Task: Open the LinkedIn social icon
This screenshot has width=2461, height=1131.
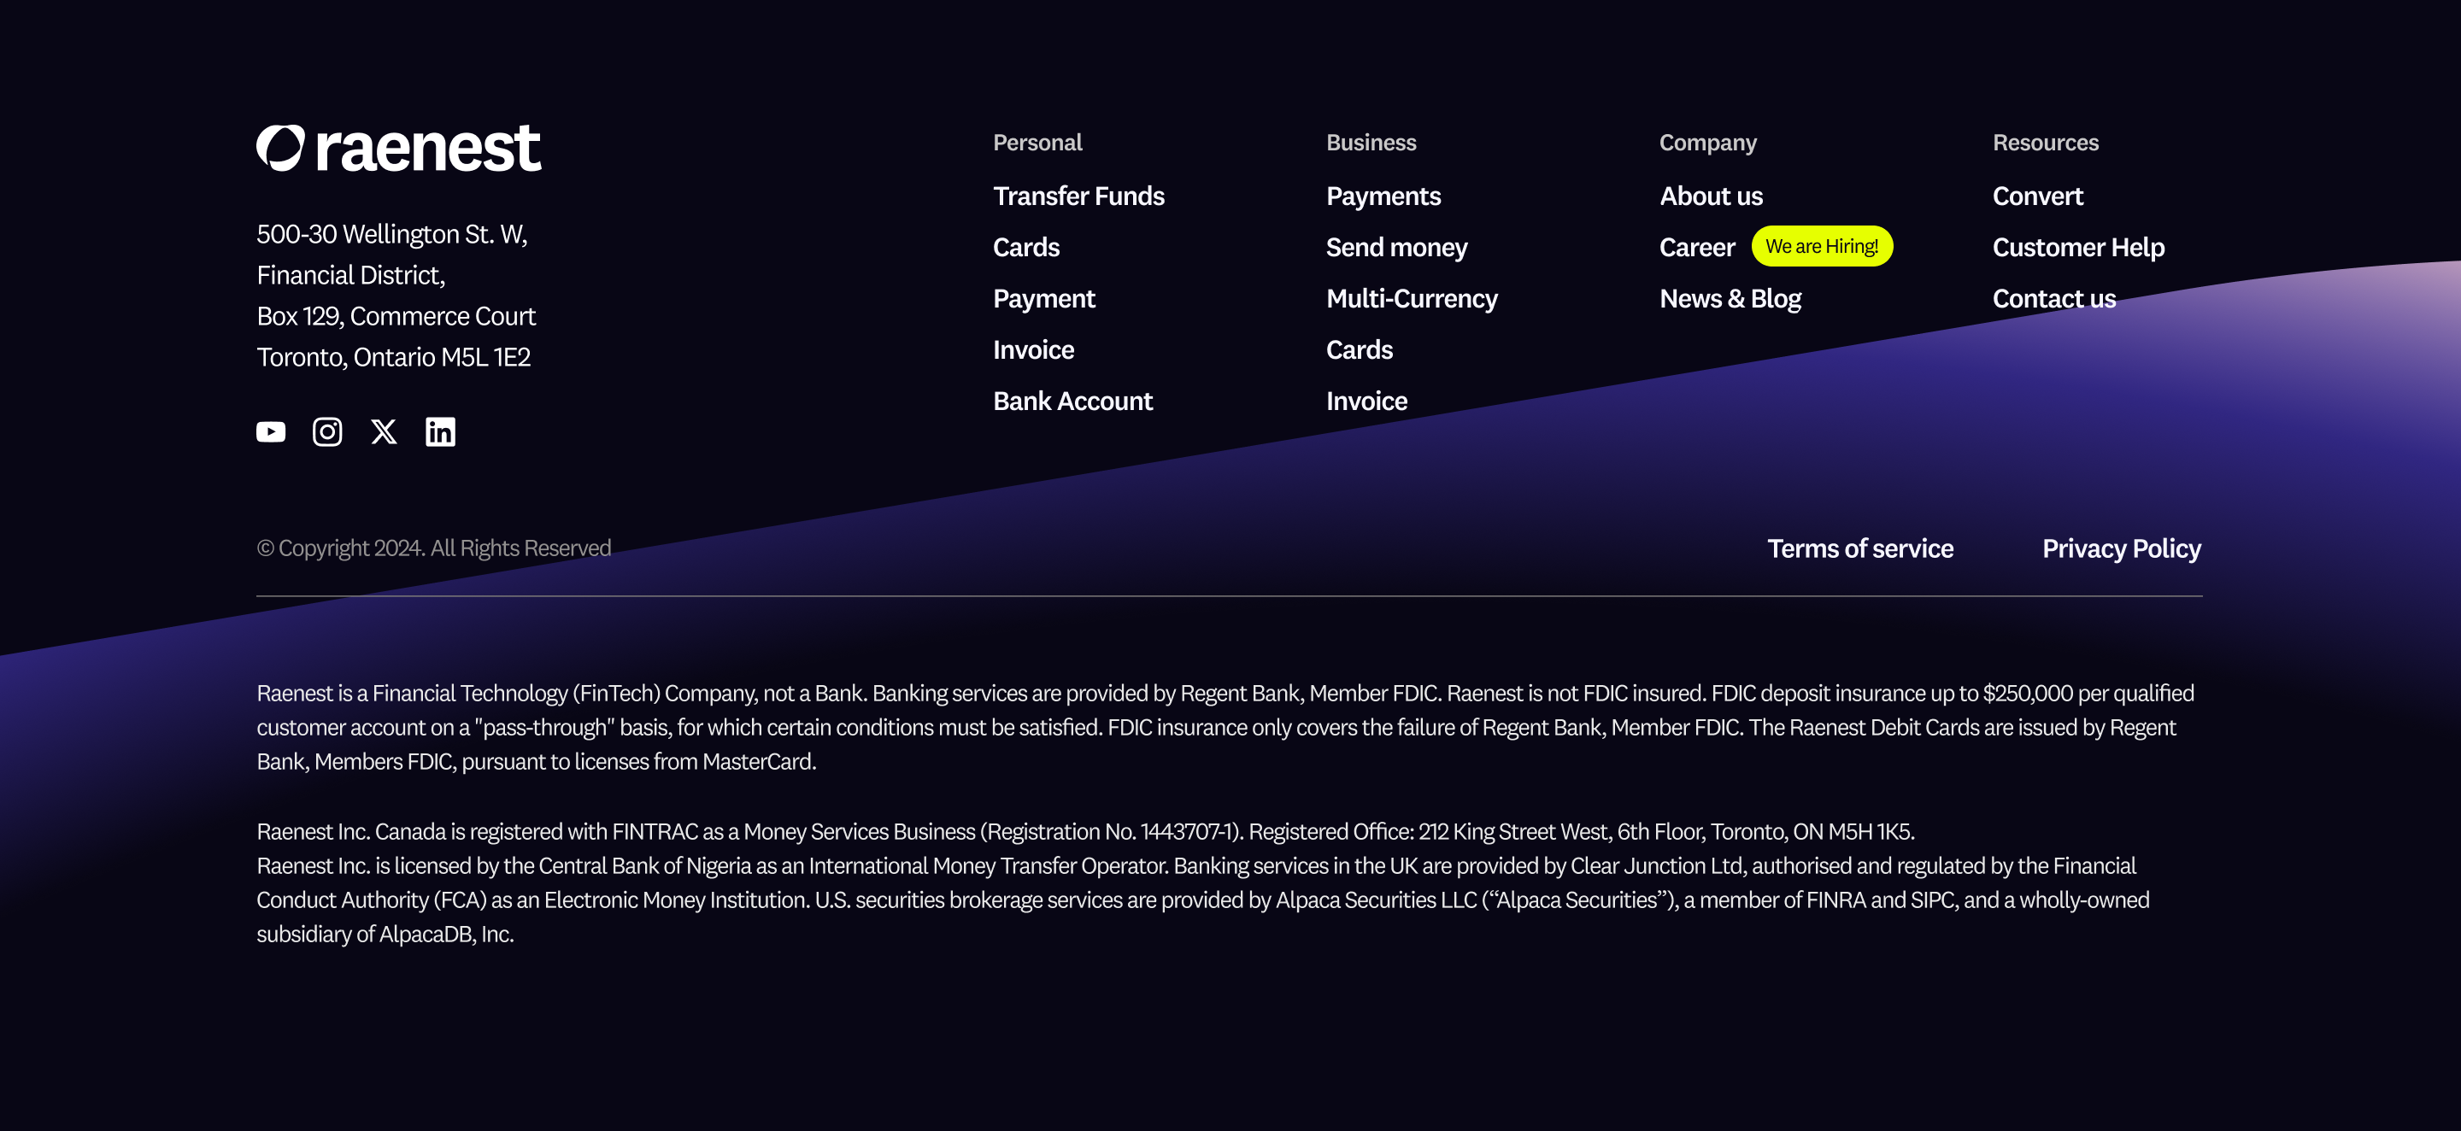Action: tap(439, 431)
